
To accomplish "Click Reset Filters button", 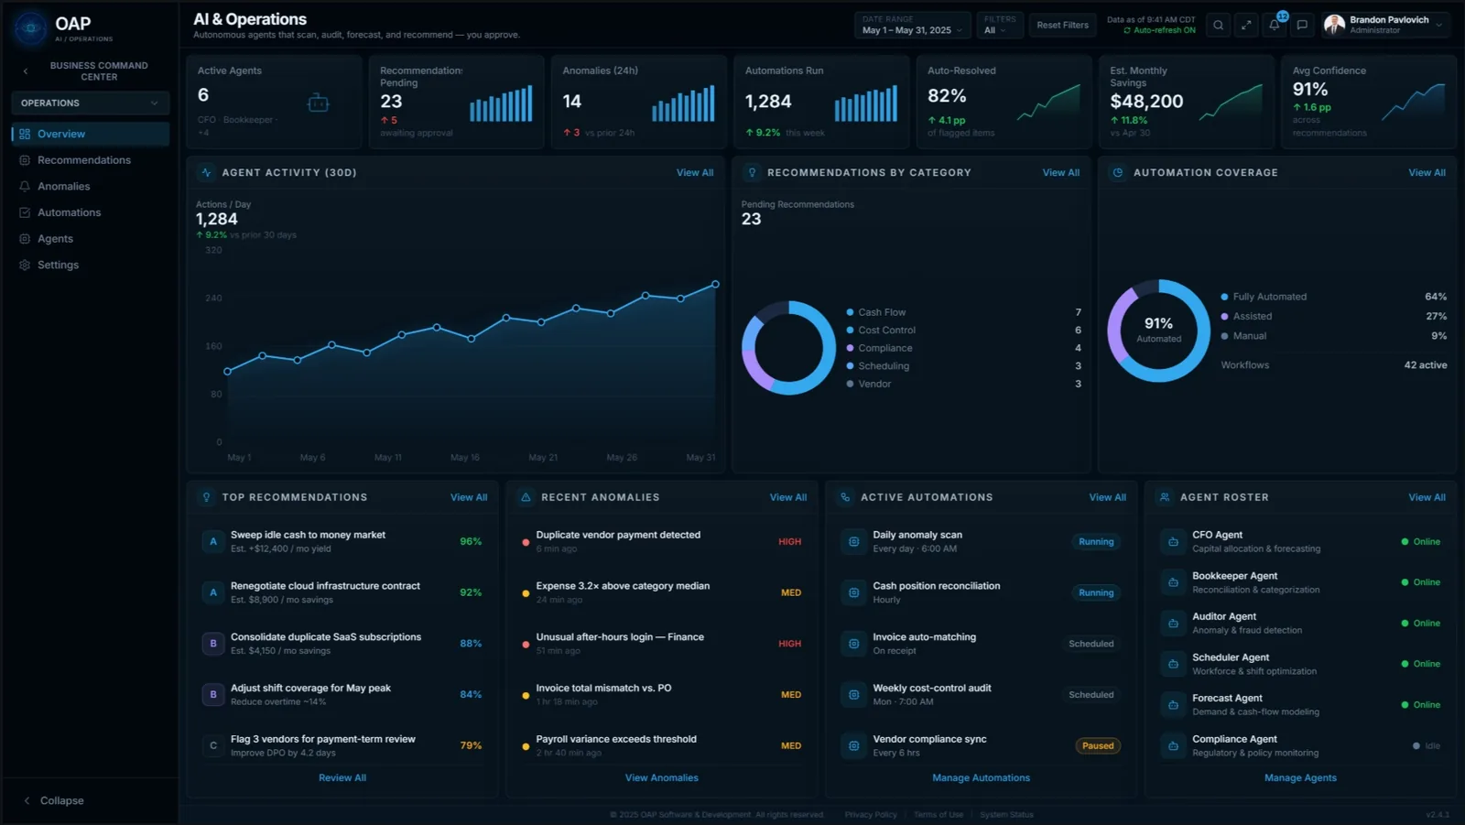I will (x=1062, y=26).
